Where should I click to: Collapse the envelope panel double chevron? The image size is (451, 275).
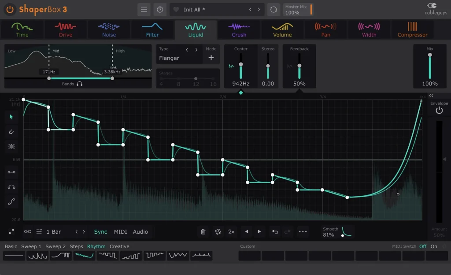(x=431, y=95)
